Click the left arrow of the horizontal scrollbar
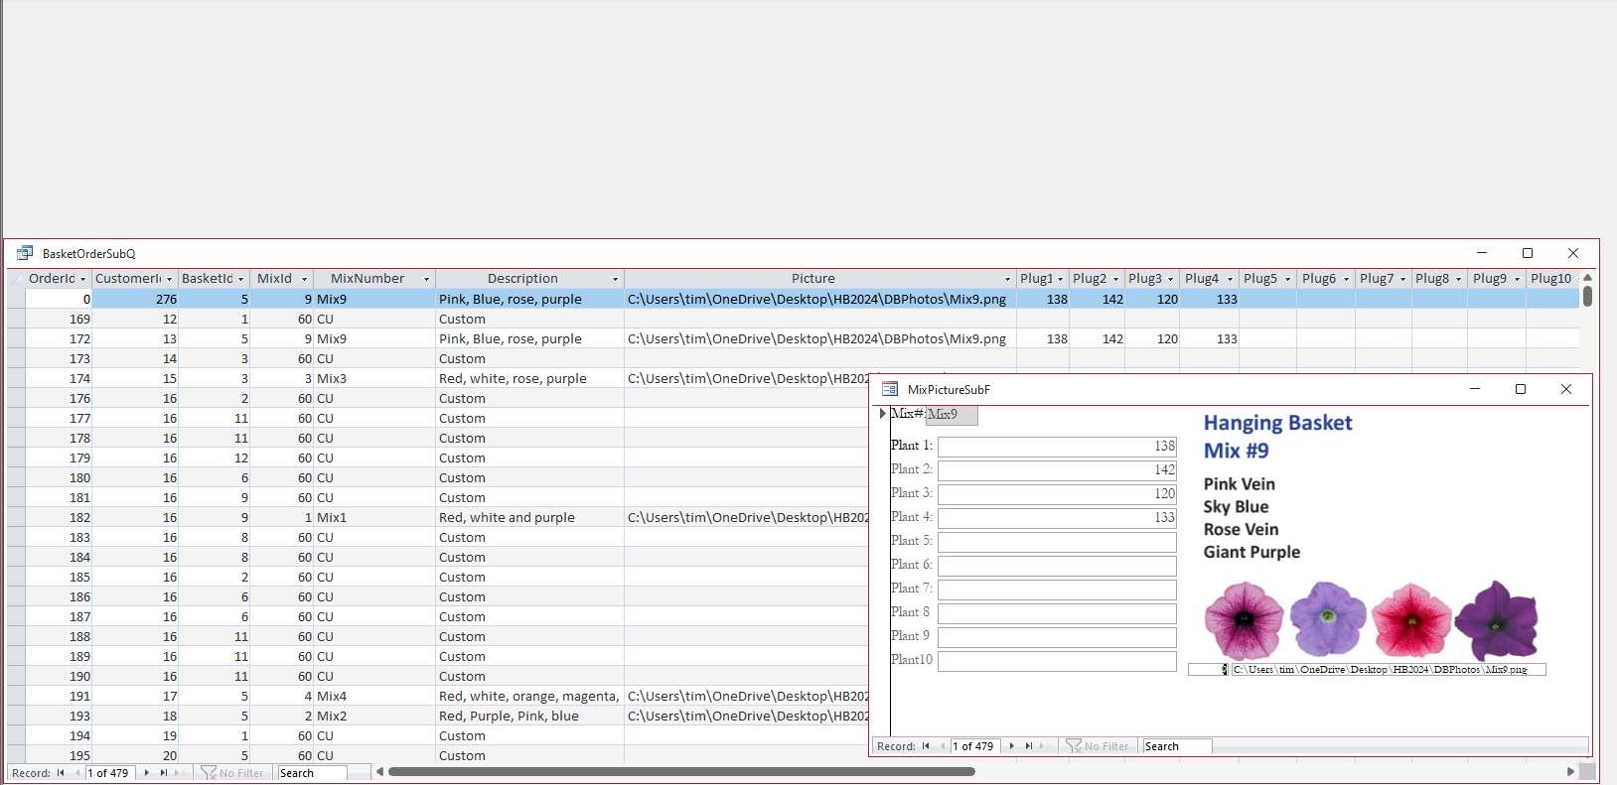 (x=379, y=772)
